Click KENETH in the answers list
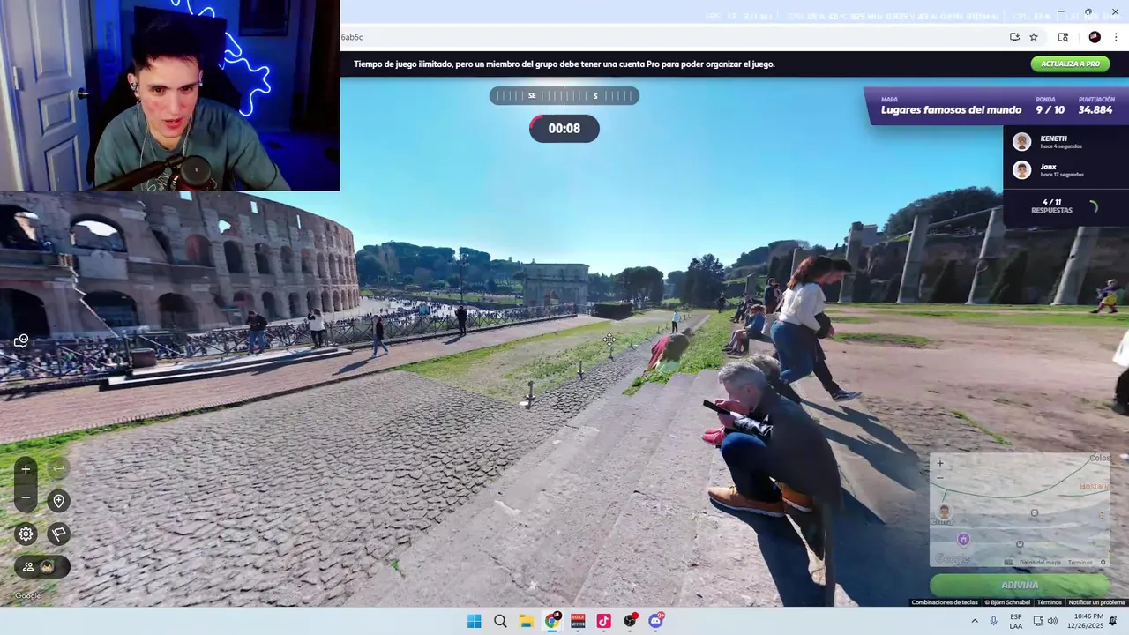 (1053, 138)
